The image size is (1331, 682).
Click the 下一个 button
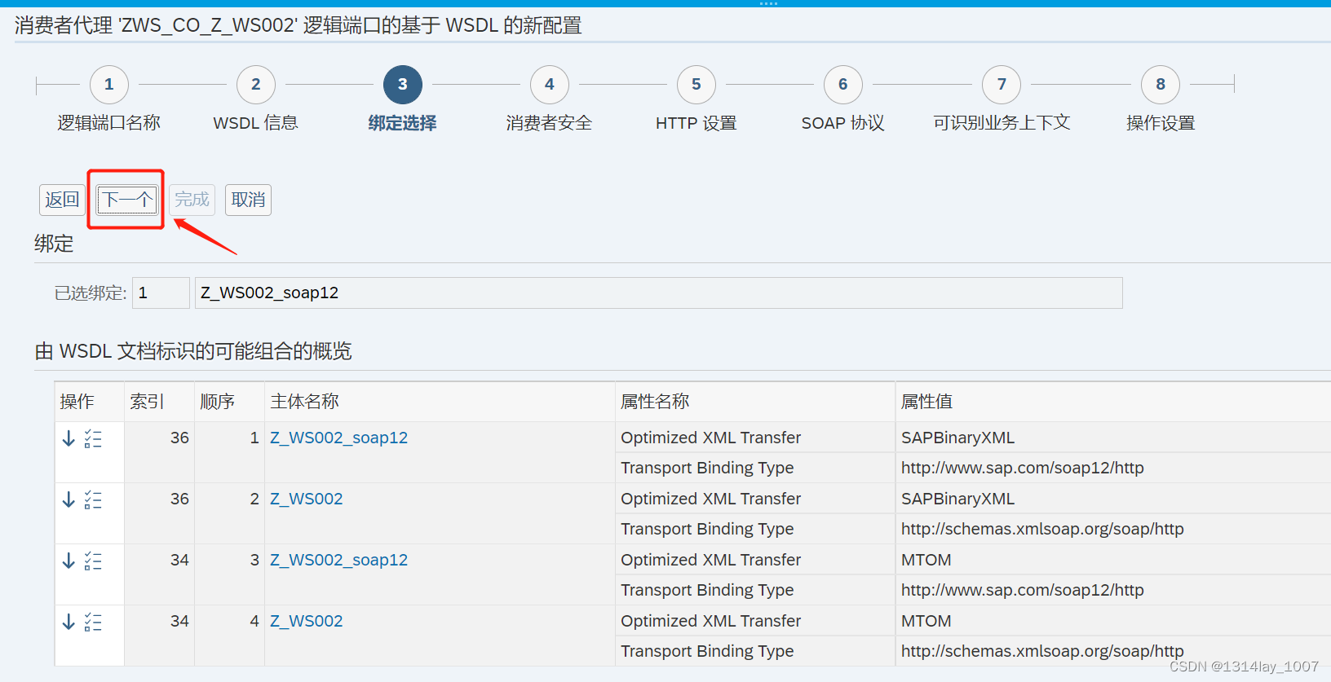click(x=127, y=200)
